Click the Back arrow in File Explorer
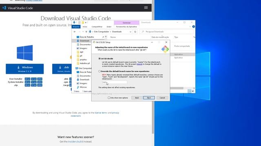261x146 pixels. click(x=75, y=32)
